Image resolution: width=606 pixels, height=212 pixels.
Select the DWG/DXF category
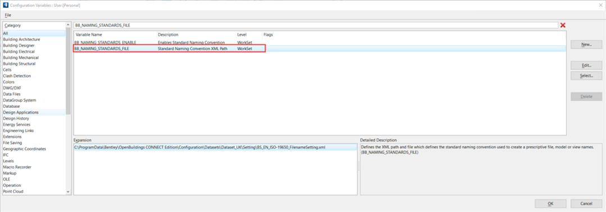[34, 88]
